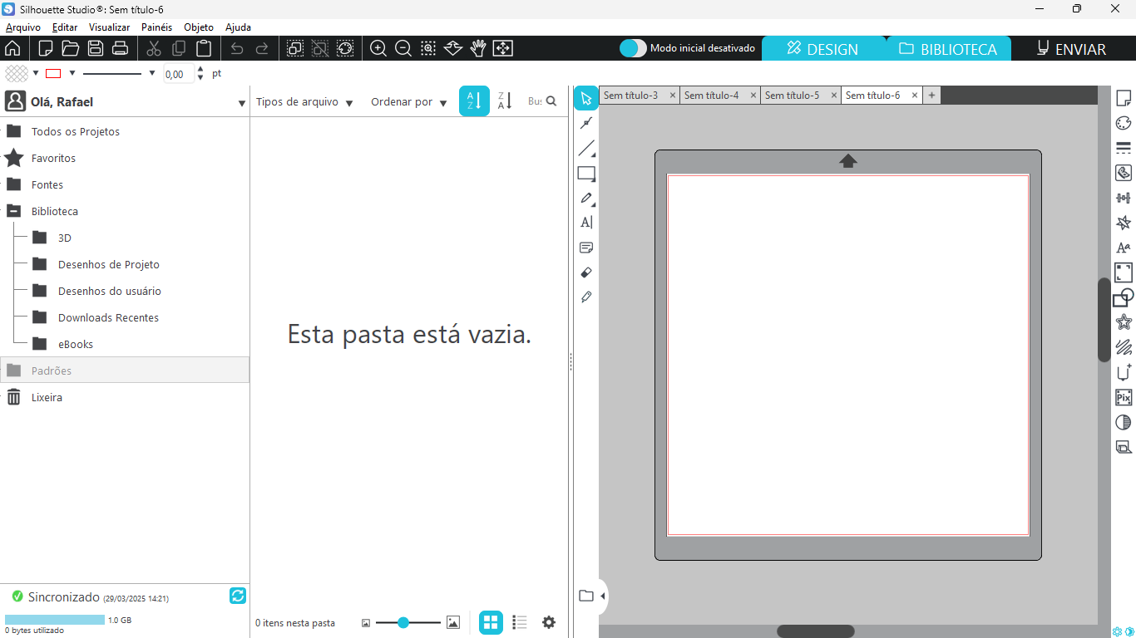This screenshot has height=638, width=1136.
Task: Switch library to list view
Action: [x=520, y=622]
